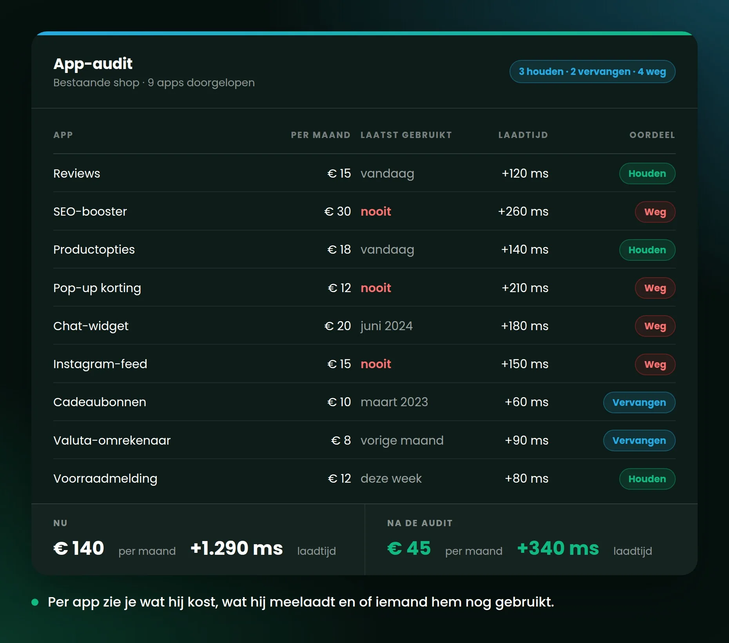Click the '3 houden · 2 vervangen · 4 weg' summary pill

point(592,72)
